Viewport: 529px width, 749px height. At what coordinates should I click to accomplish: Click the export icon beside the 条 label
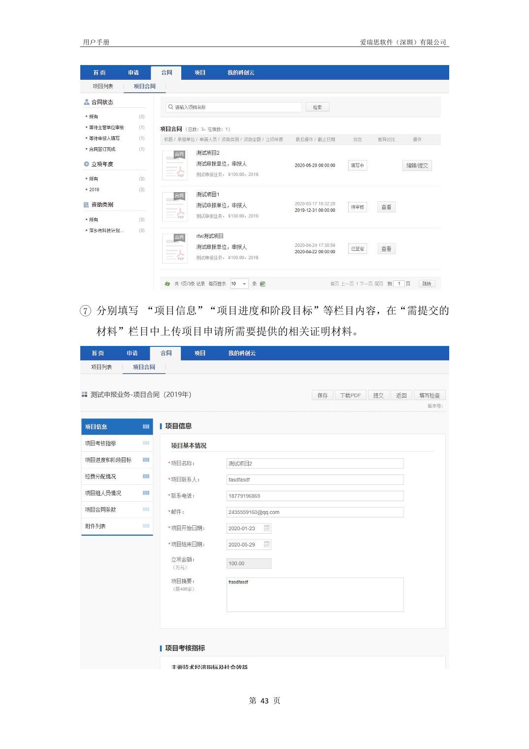point(263,284)
